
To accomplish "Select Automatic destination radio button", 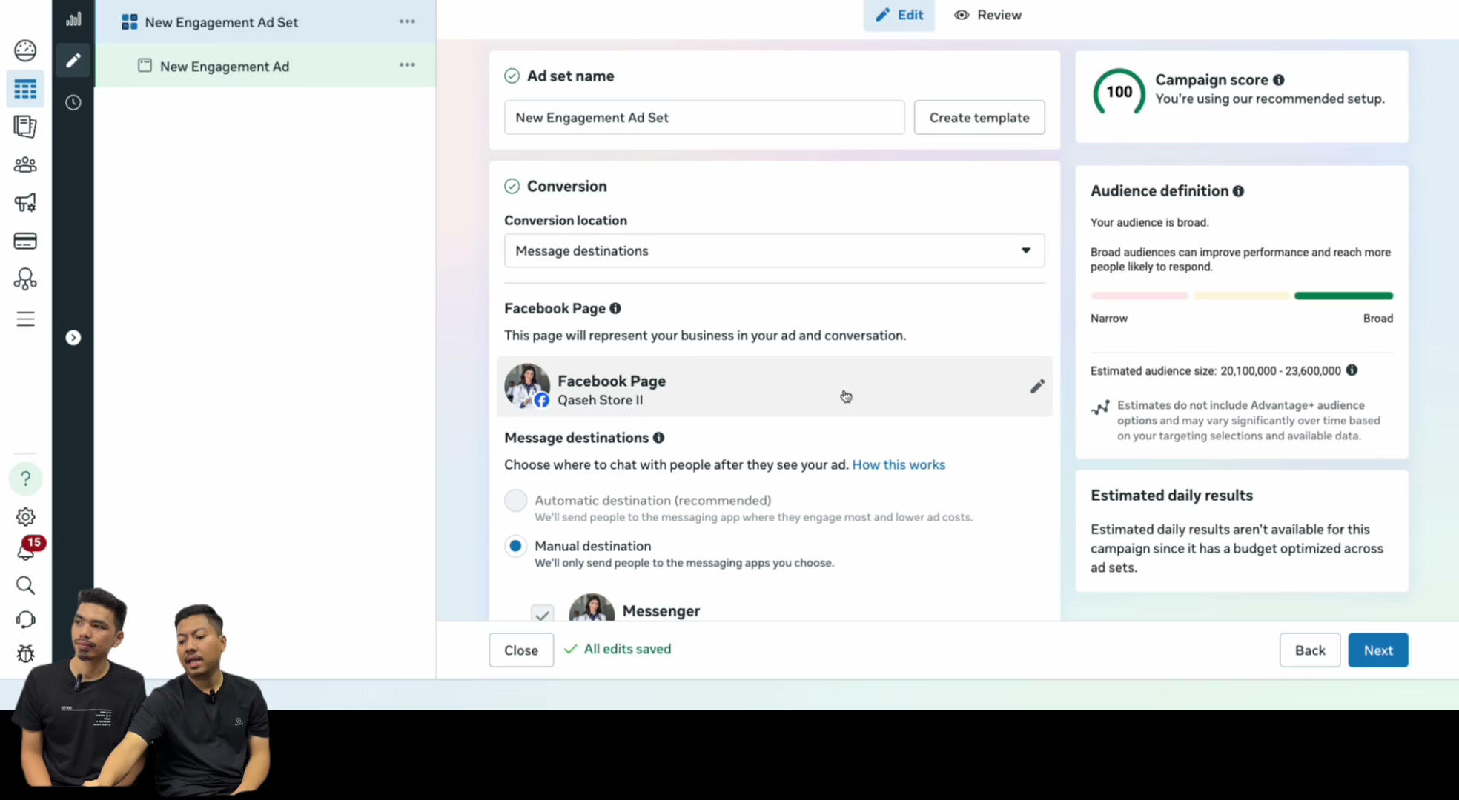I will [515, 501].
